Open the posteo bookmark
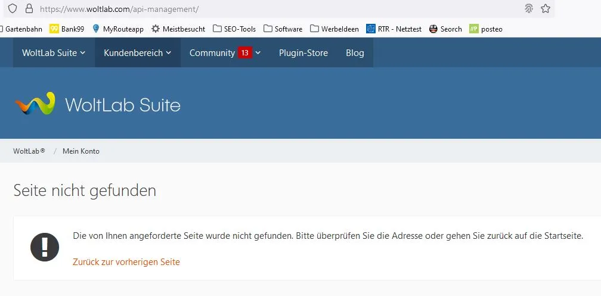601x296 pixels. click(485, 29)
